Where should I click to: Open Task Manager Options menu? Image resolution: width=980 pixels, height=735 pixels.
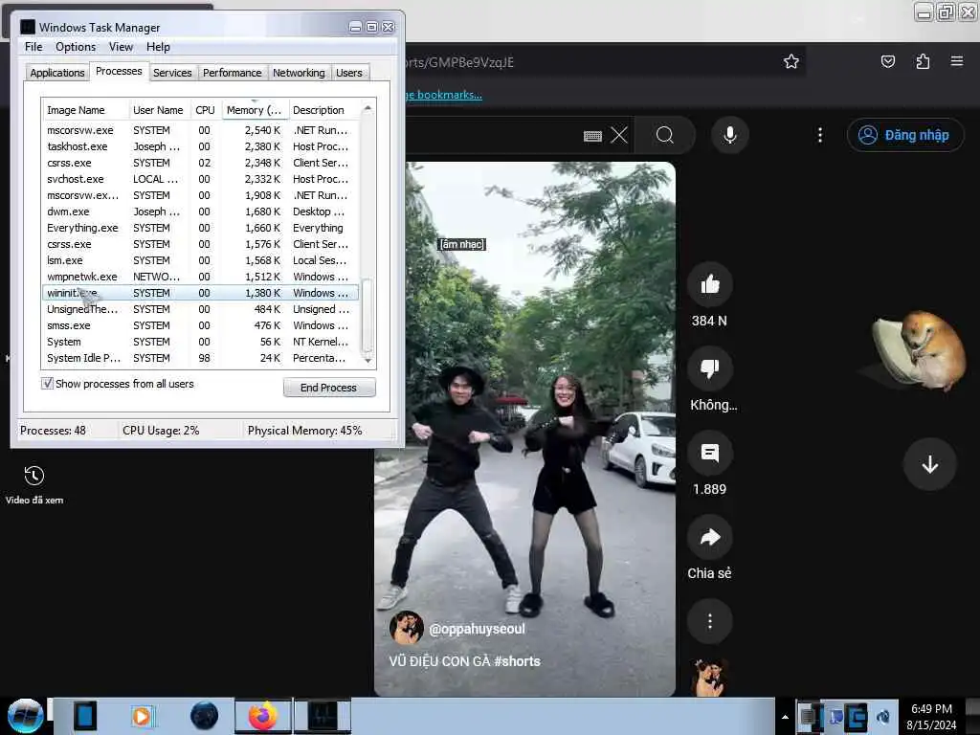[76, 47]
